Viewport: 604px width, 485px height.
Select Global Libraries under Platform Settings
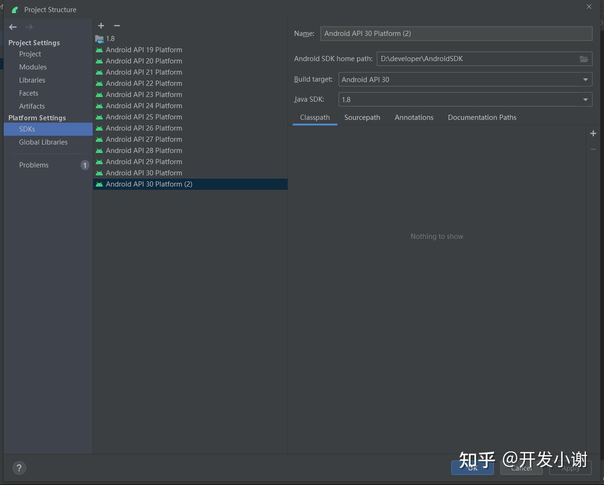43,142
